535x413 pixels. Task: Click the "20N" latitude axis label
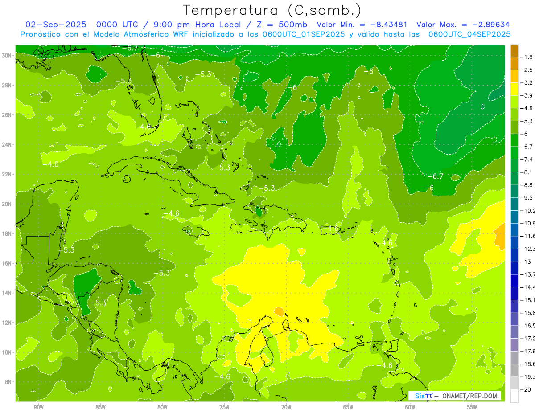pos(8,204)
